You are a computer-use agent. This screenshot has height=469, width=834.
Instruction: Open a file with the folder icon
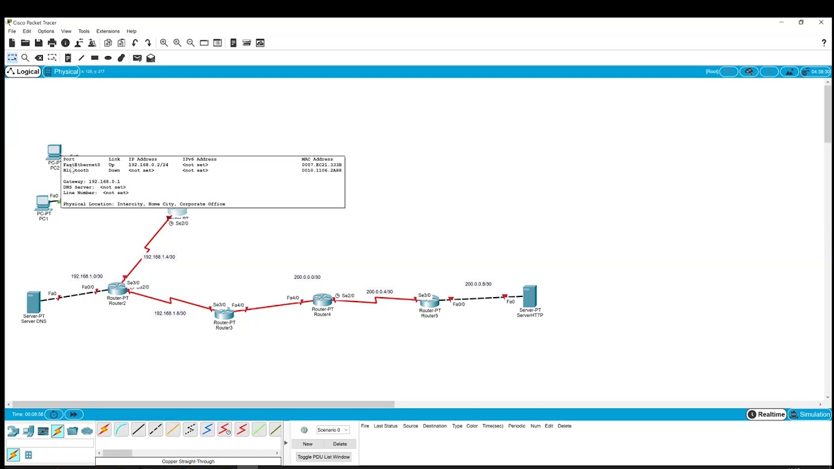coord(25,43)
